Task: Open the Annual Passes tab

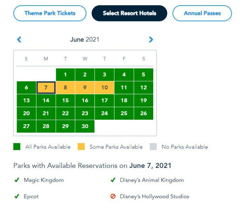Action: pyautogui.click(x=202, y=13)
